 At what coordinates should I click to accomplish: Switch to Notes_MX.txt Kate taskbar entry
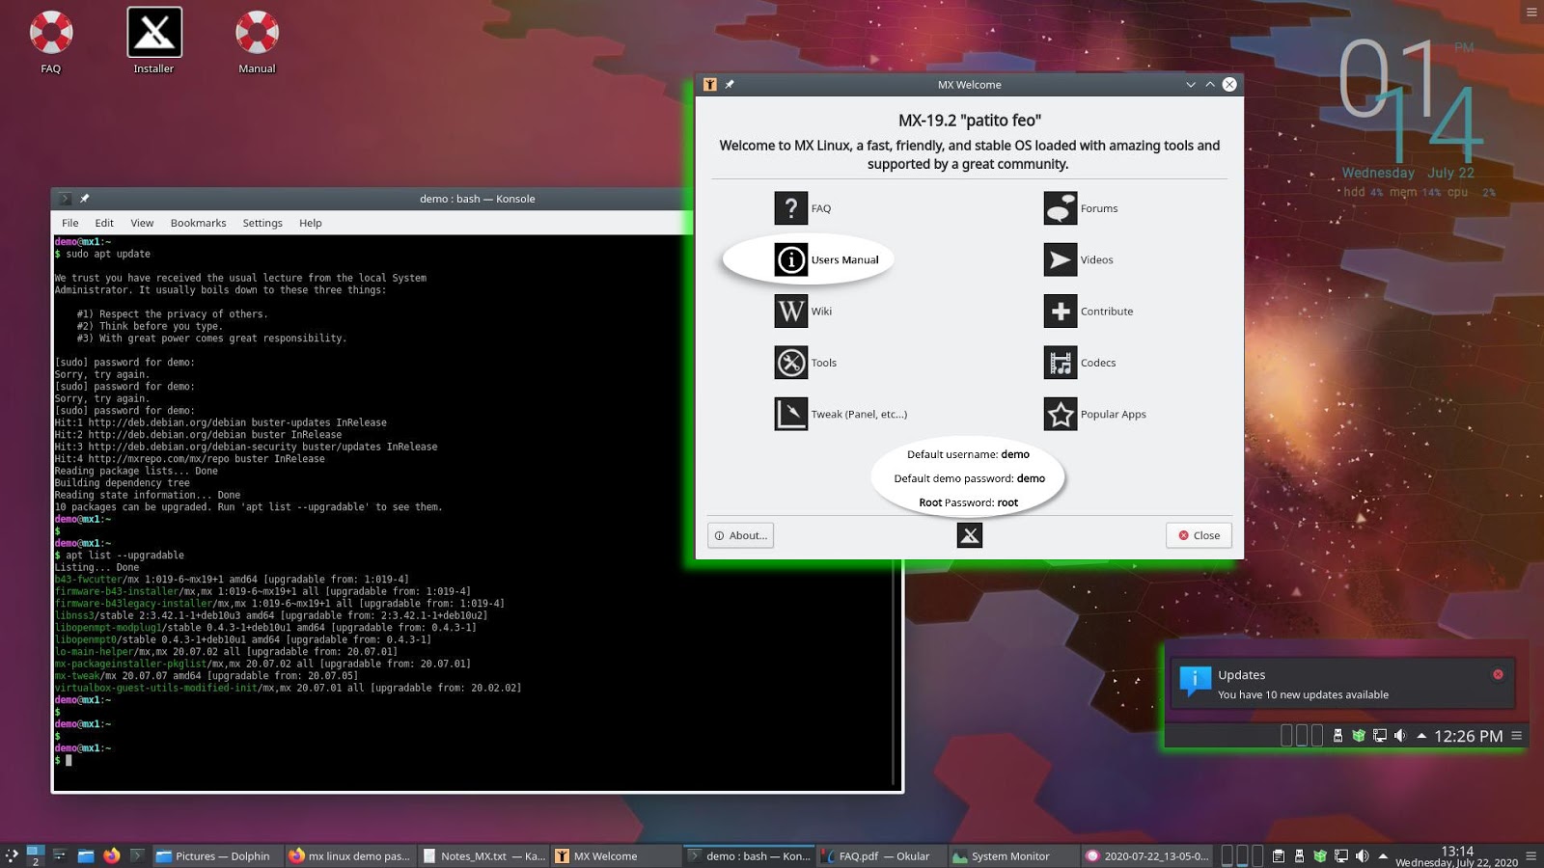484,855
